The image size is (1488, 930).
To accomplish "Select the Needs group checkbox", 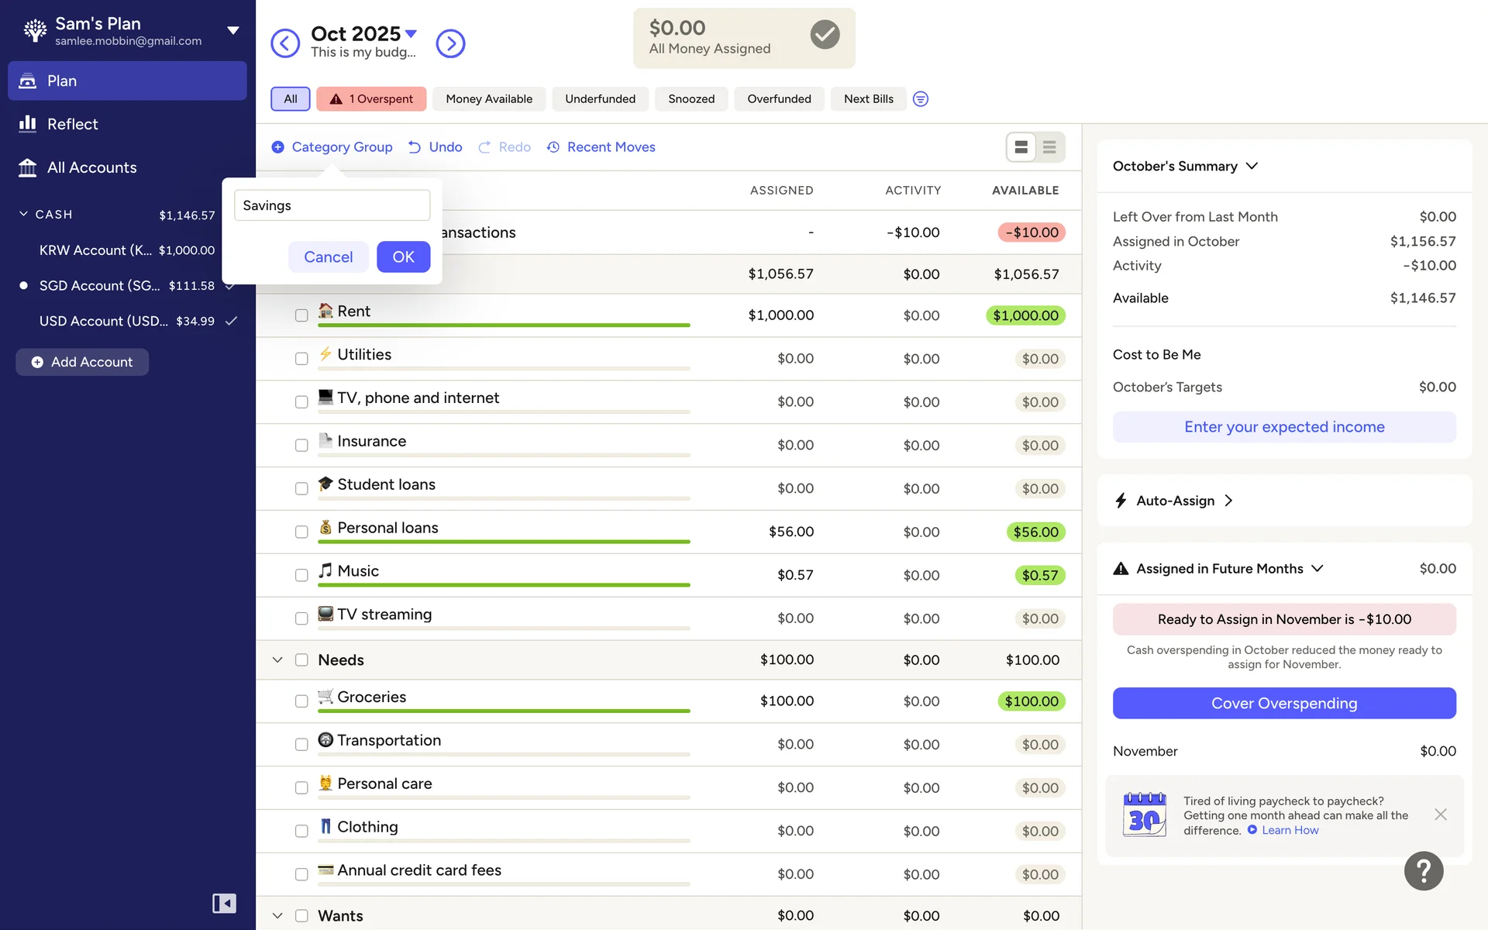I will tap(301, 660).
